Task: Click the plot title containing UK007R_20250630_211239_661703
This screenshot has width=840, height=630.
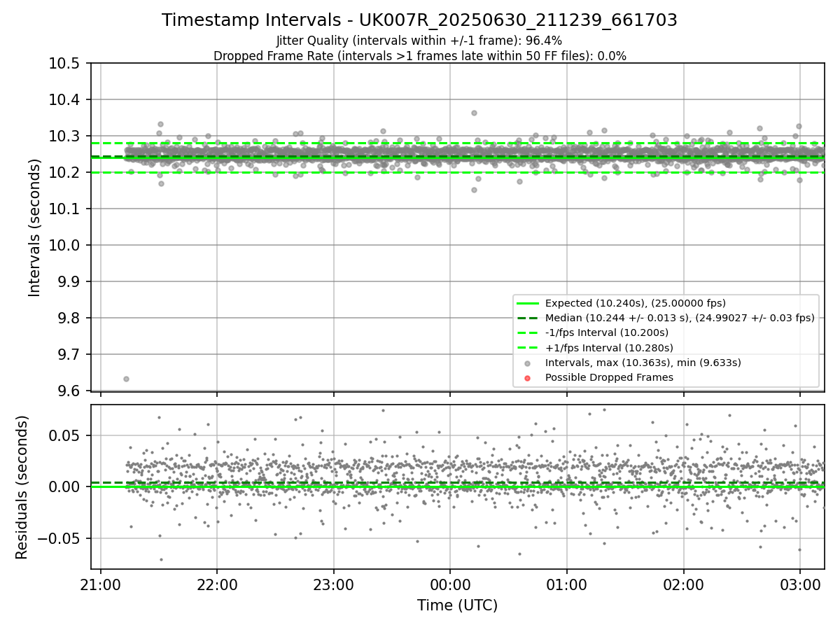Action: coord(419,20)
